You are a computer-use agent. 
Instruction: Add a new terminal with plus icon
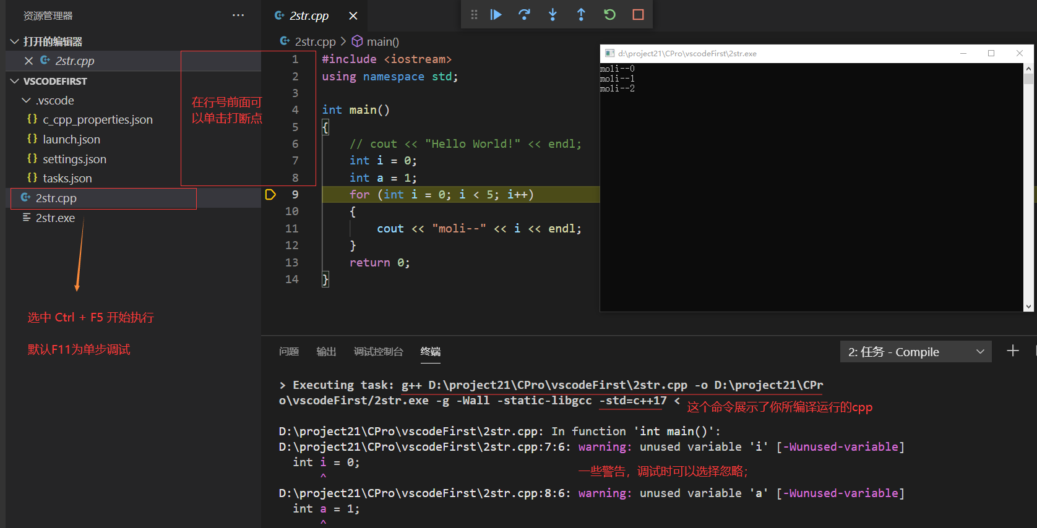[x=1013, y=351]
